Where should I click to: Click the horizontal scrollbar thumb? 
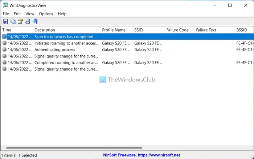74,148
